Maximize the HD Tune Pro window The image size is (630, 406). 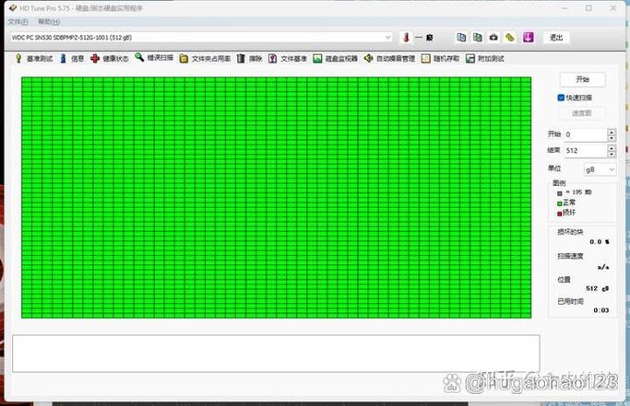tap(588, 8)
